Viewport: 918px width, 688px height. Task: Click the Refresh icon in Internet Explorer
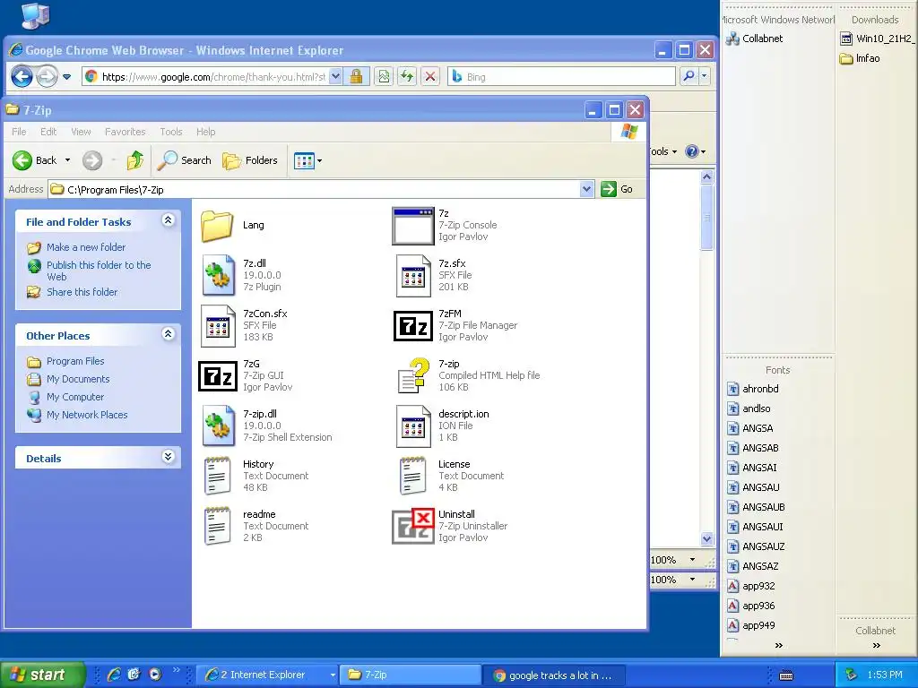point(407,76)
